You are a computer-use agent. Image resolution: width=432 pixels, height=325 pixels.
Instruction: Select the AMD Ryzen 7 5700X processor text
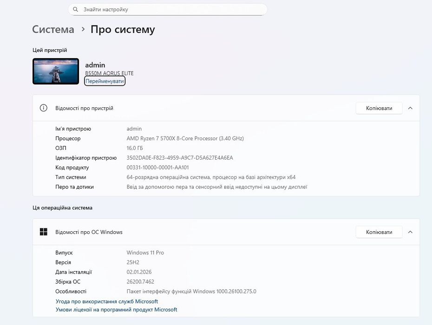[185, 138]
